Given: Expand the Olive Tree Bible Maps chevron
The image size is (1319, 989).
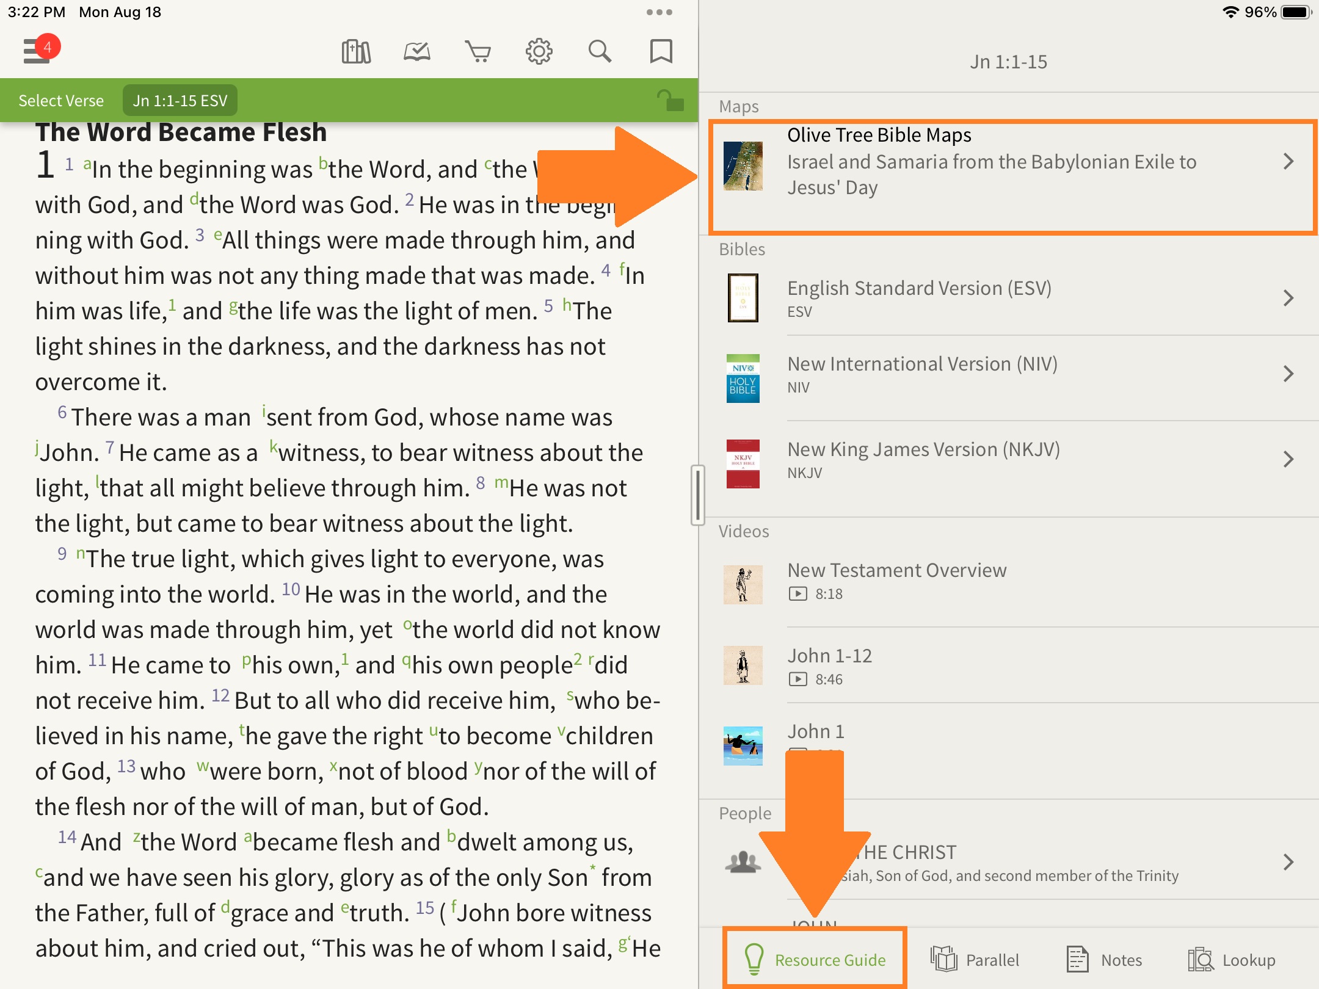Looking at the screenshot, I should tap(1288, 161).
